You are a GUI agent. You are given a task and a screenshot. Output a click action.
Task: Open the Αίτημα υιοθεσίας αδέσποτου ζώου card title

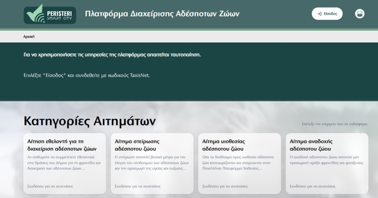click(223, 145)
